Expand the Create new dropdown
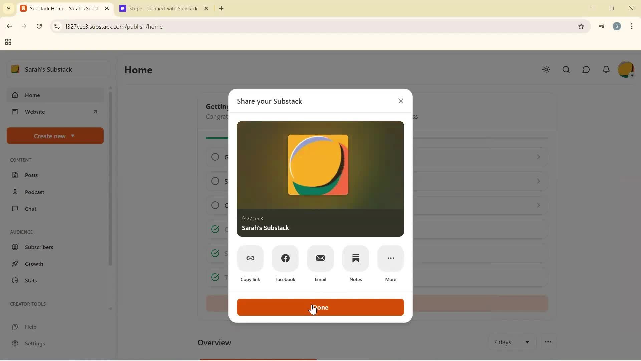The height and width of the screenshot is (361, 641). [x=55, y=136]
